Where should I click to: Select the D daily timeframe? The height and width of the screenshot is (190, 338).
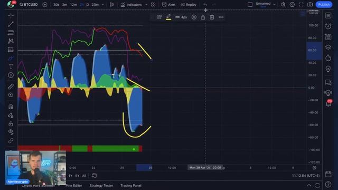pos(87,5)
